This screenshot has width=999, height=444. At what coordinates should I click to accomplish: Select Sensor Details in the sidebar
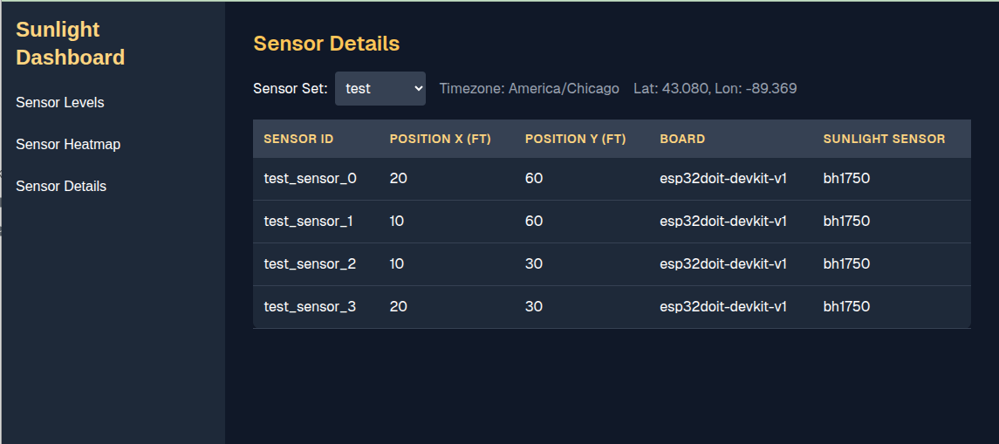pos(61,187)
